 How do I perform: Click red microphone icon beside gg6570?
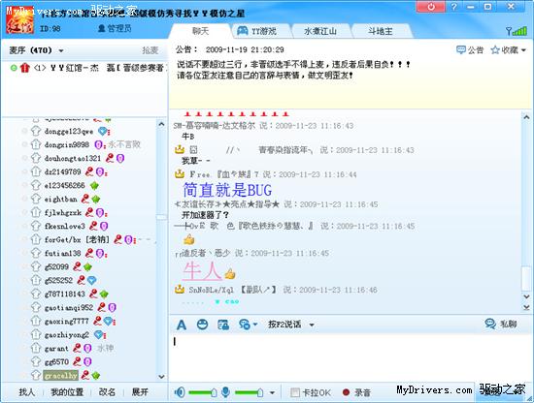pyautogui.click(x=78, y=361)
